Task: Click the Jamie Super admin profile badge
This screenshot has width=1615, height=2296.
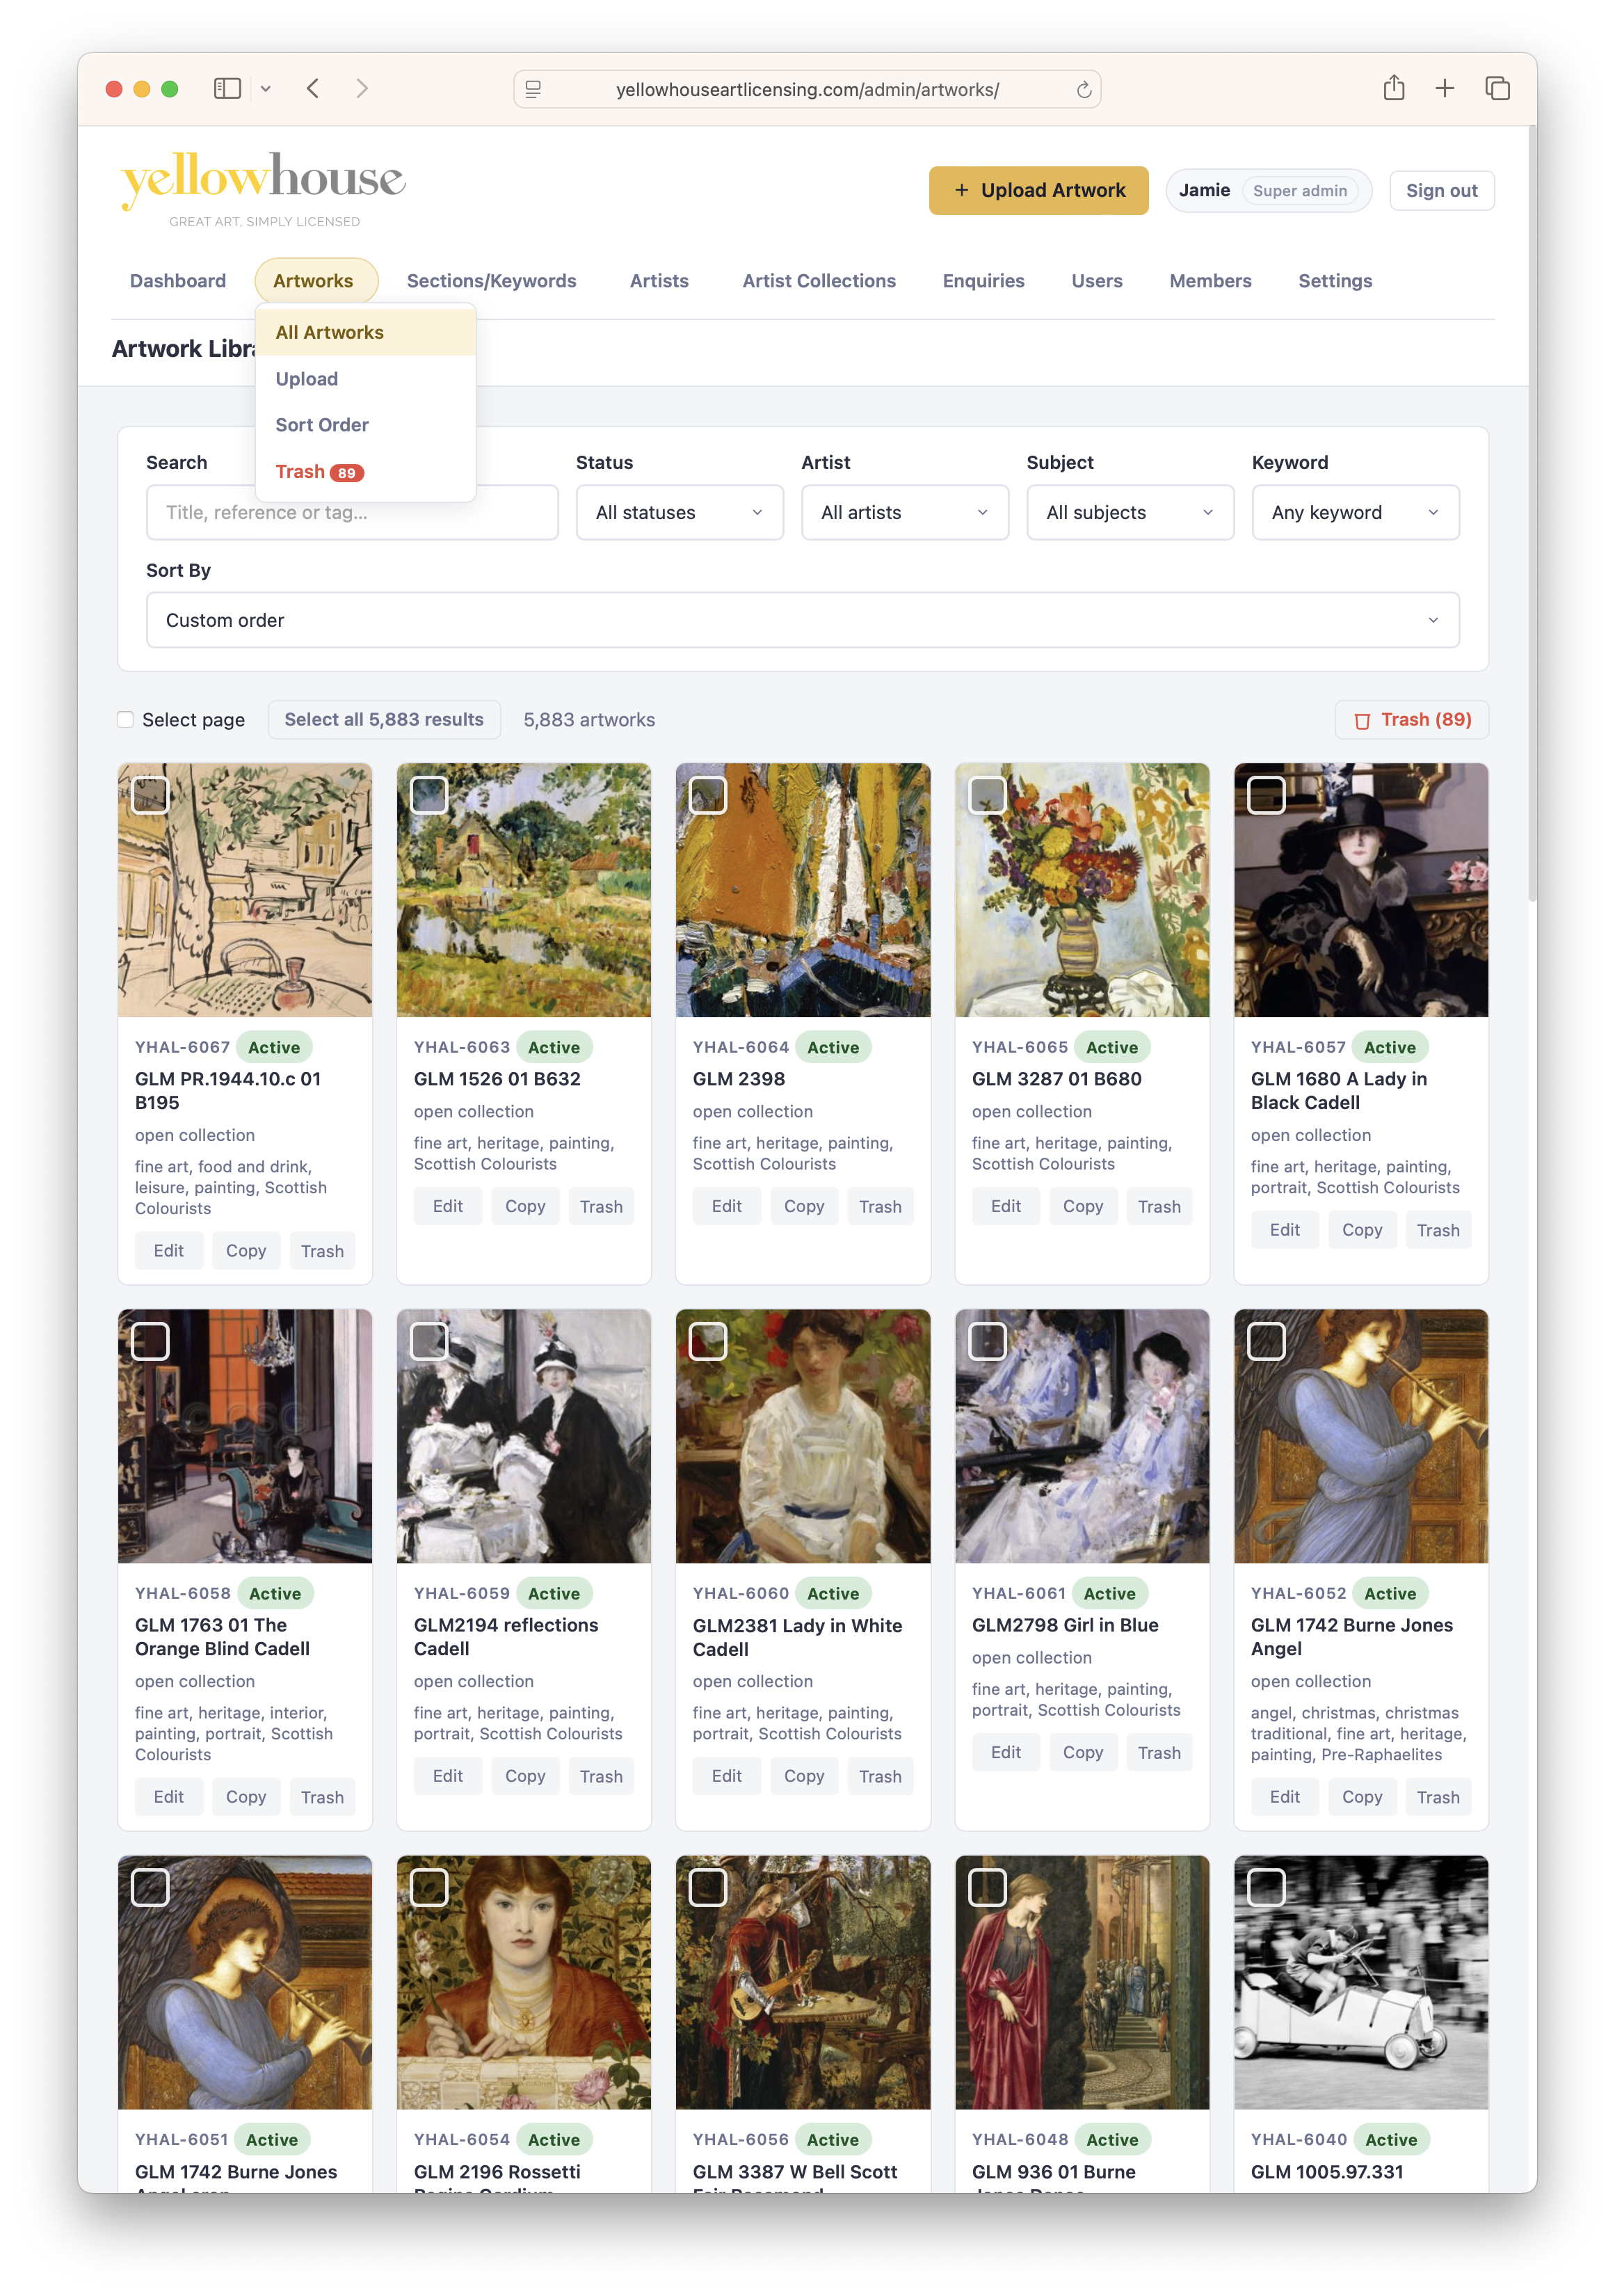Action: click(1268, 190)
